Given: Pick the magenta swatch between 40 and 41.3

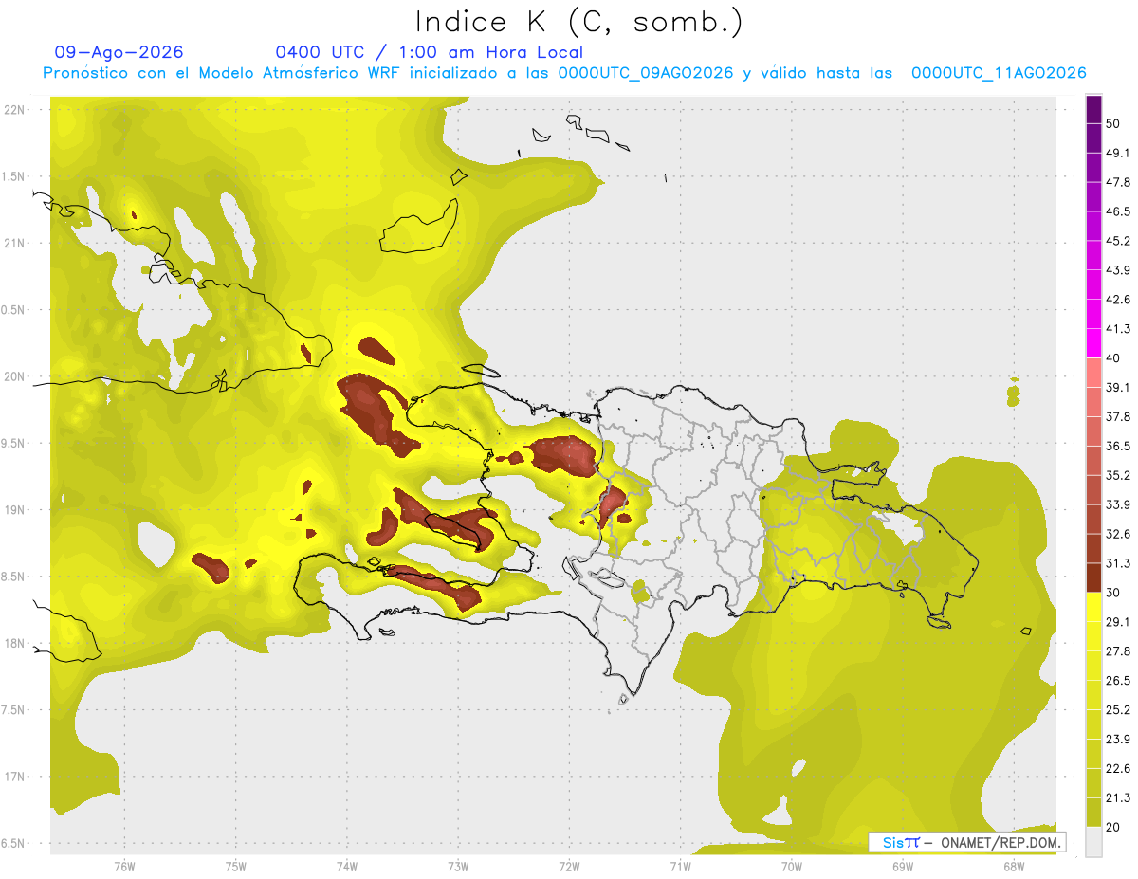Looking at the screenshot, I should 1093,343.
